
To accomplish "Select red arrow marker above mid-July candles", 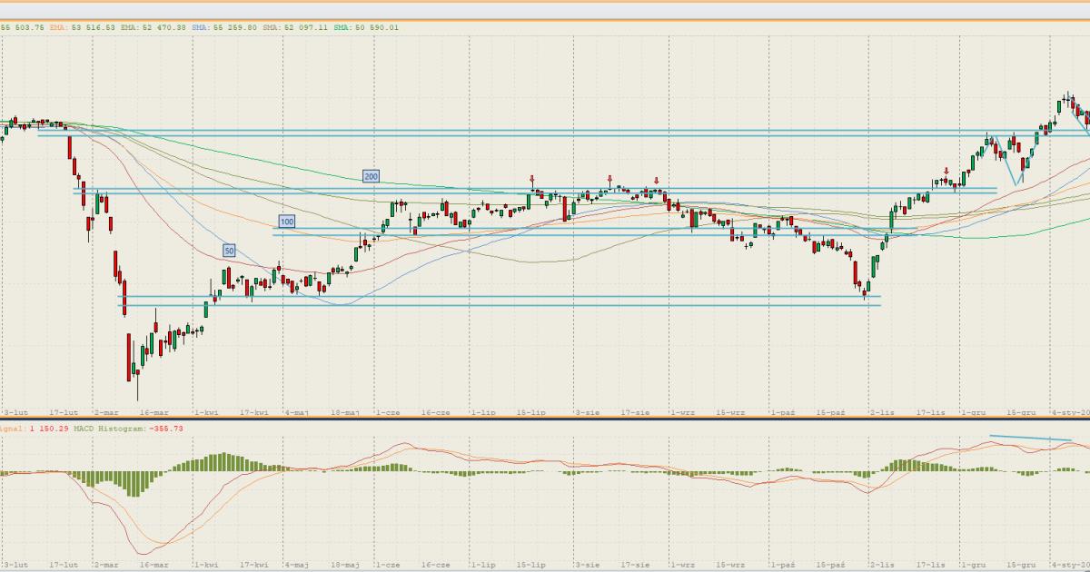I will point(532,181).
